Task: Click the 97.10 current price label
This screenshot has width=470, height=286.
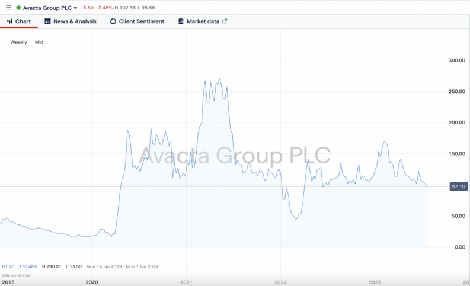Action: [459, 187]
